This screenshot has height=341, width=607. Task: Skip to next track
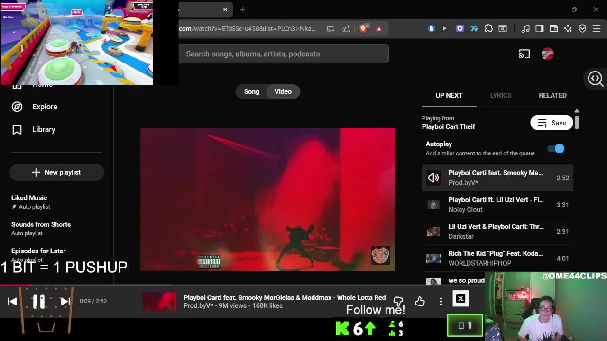point(65,301)
